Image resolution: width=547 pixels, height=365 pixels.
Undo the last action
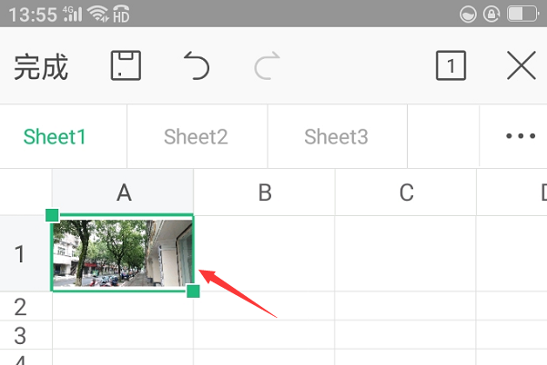click(x=197, y=65)
